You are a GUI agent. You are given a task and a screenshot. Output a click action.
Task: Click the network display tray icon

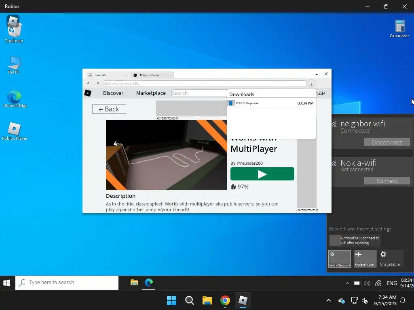(x=354, y=300)
